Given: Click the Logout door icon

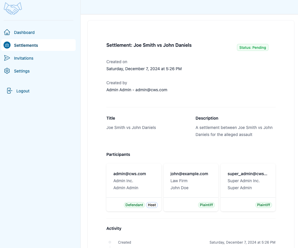Looking at the screenshot, I should (x=10, y=91).
